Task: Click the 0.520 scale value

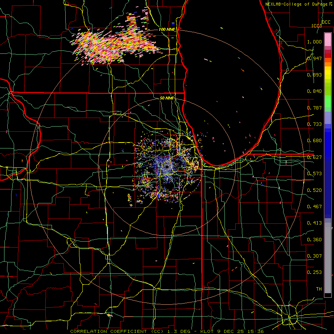Action: 314,190
